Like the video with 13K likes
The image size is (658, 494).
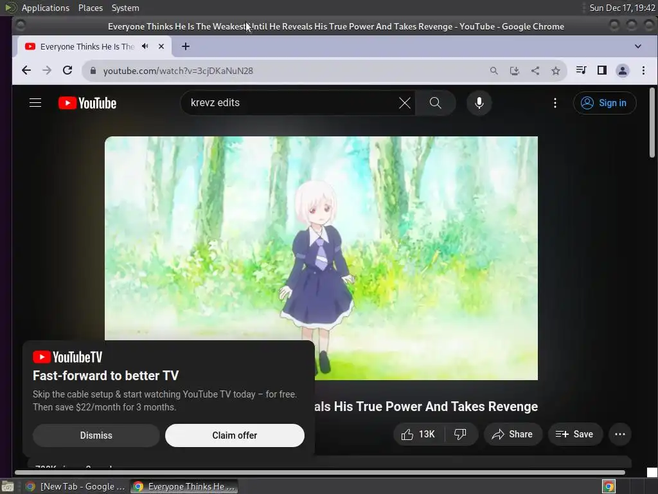418,434
